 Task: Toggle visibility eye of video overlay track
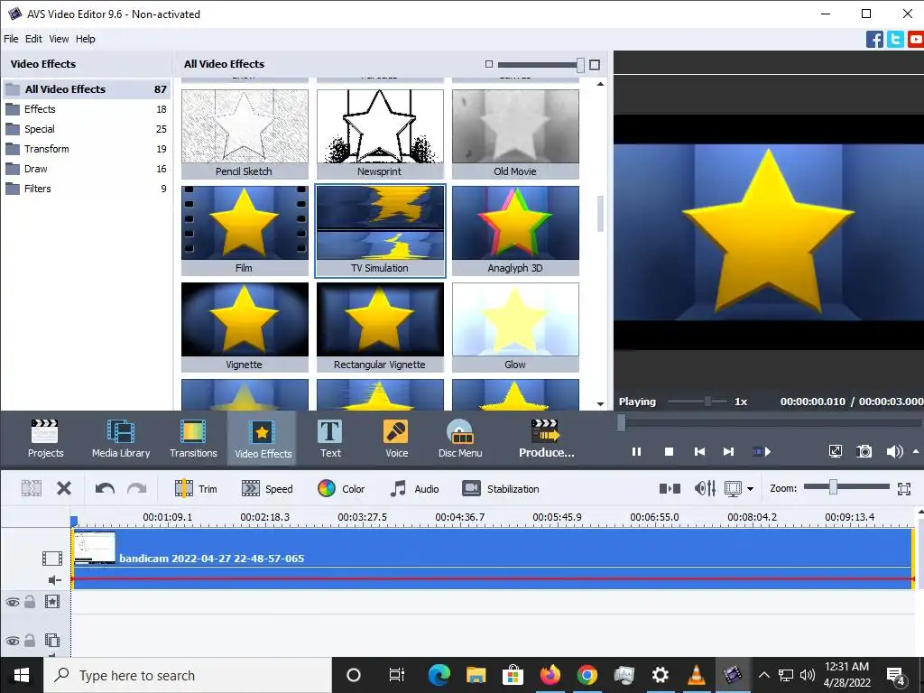click(x=13, y=641)
